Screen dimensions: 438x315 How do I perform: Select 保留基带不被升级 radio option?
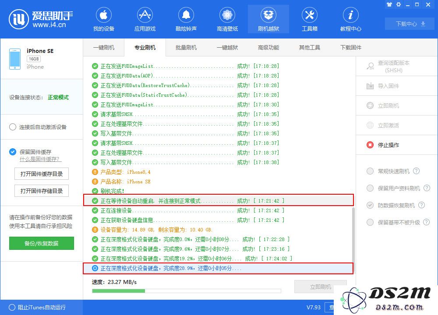click(370, 222)
